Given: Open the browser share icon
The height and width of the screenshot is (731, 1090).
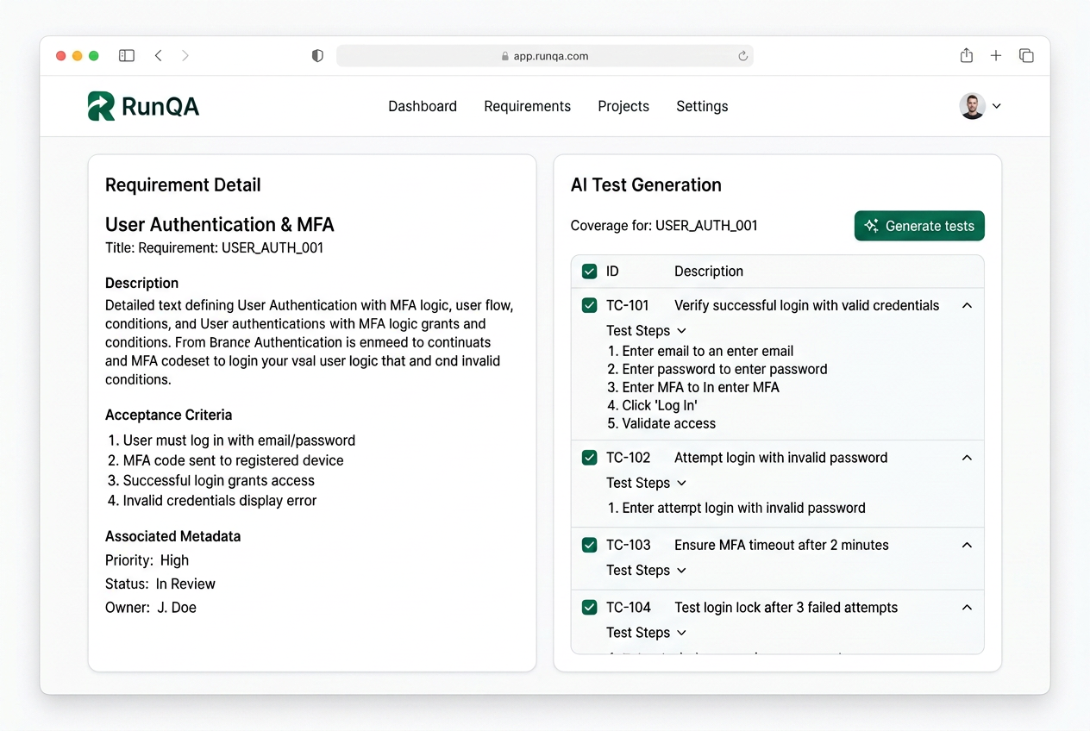Looking at the screenshot, I should point(967,55).
